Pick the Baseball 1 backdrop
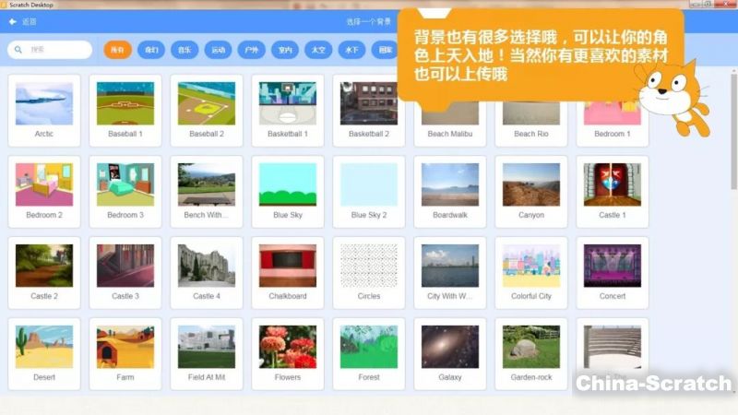738x415 pixels. (x=125, y=109)
